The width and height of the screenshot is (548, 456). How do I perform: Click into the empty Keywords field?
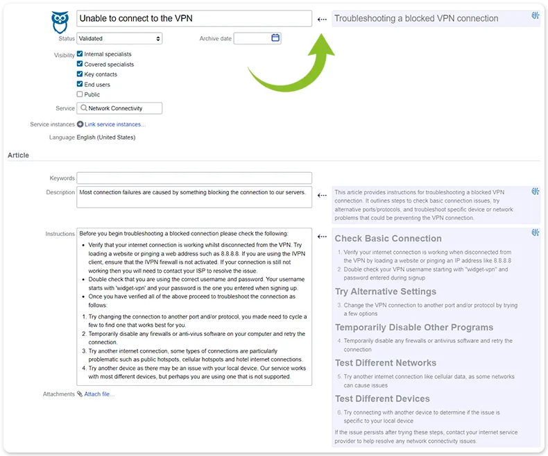(194, 178)
